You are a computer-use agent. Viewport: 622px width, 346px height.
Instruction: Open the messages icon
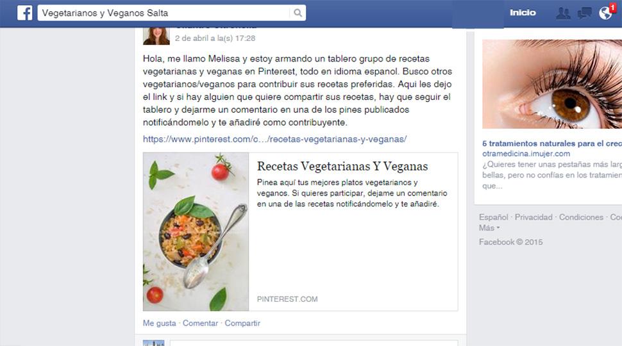(584, 13)
